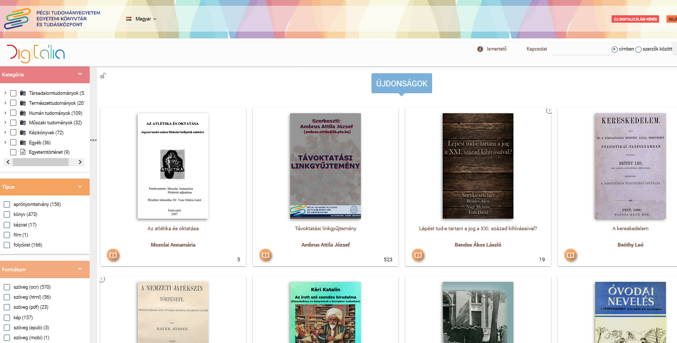
Task: Check the szöveg (pdf) format checkbox
Action: (7, 307)
